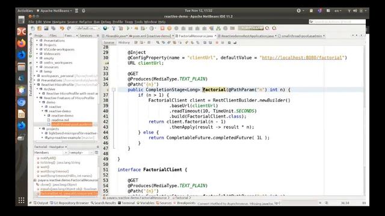Screen dimensions: 385x216
Task: Click the red Stop debugger icon
Action: (162, 28)
